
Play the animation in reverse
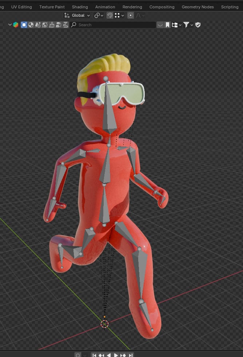(109, 355)
